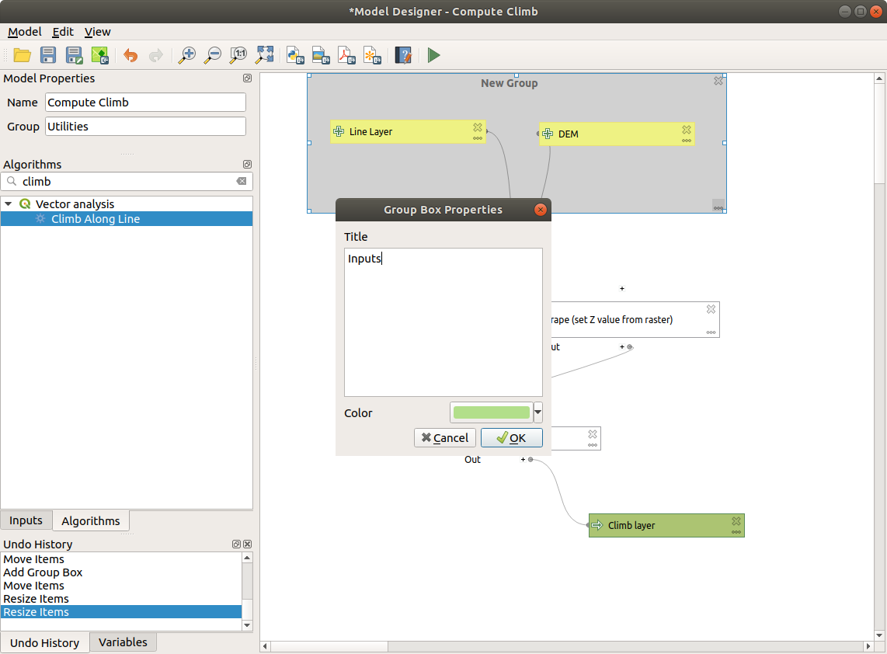This screenshot has width=887, height=654.
Task: Click the green color swatch
Action: pos(491,412)
